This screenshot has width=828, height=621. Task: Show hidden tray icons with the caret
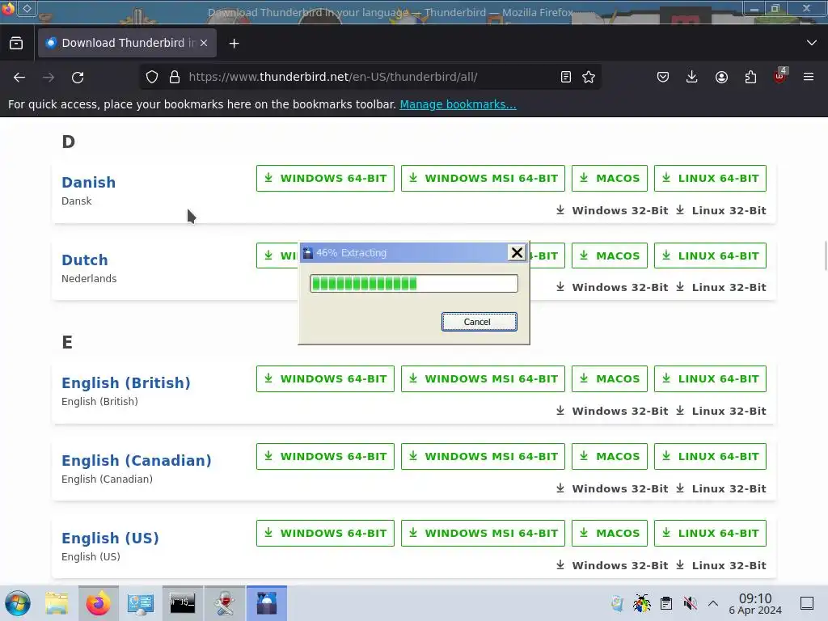(x=713, y=603)
